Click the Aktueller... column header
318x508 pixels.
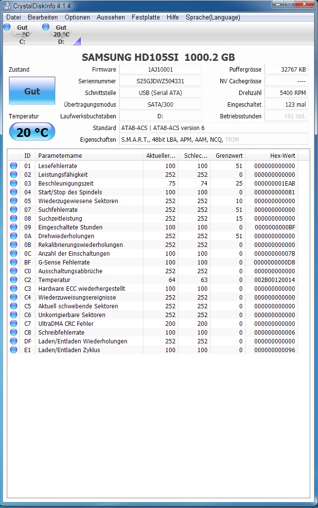[x=160, y=155]
